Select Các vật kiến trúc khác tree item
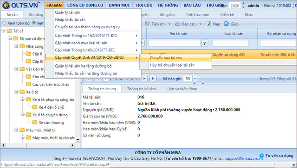The height and width of the screenshot is (168, 297). click(51, 84)
